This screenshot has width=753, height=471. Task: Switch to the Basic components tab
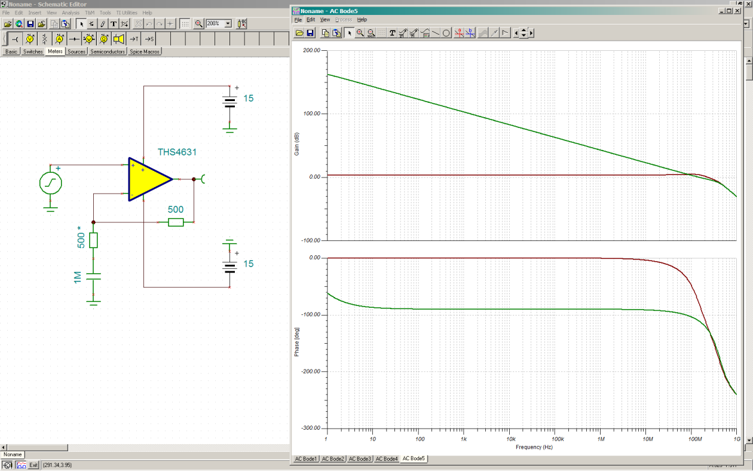pos(11,52)
